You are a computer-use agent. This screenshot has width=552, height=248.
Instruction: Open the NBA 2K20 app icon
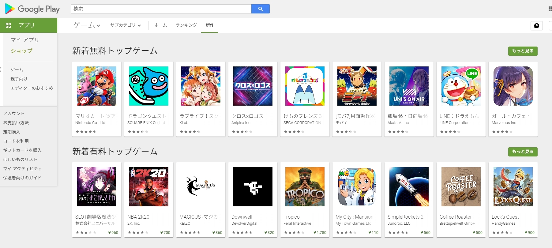pyautogui.click(x=149, y=187)
